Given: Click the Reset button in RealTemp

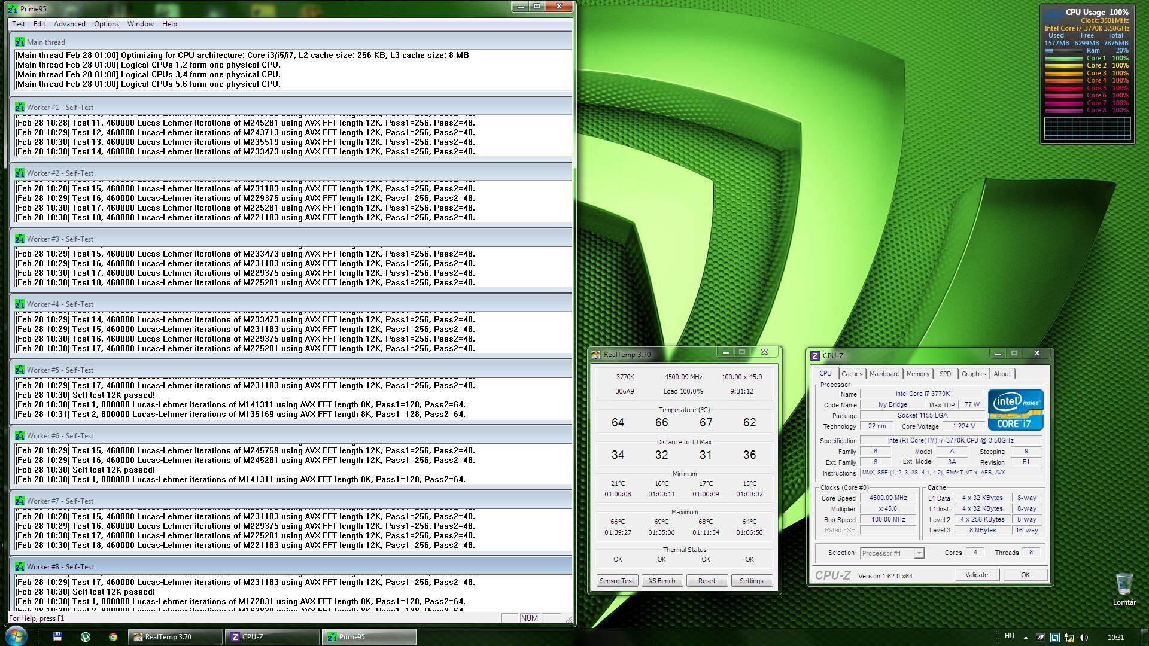Looking at the screenshot, I should [x=707, y=581].
